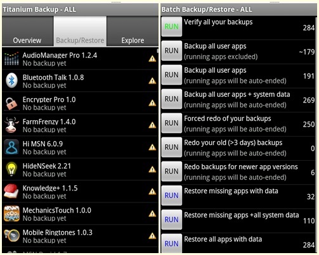Open the AudioManager Pro equalizer icon

pos(11,59)
